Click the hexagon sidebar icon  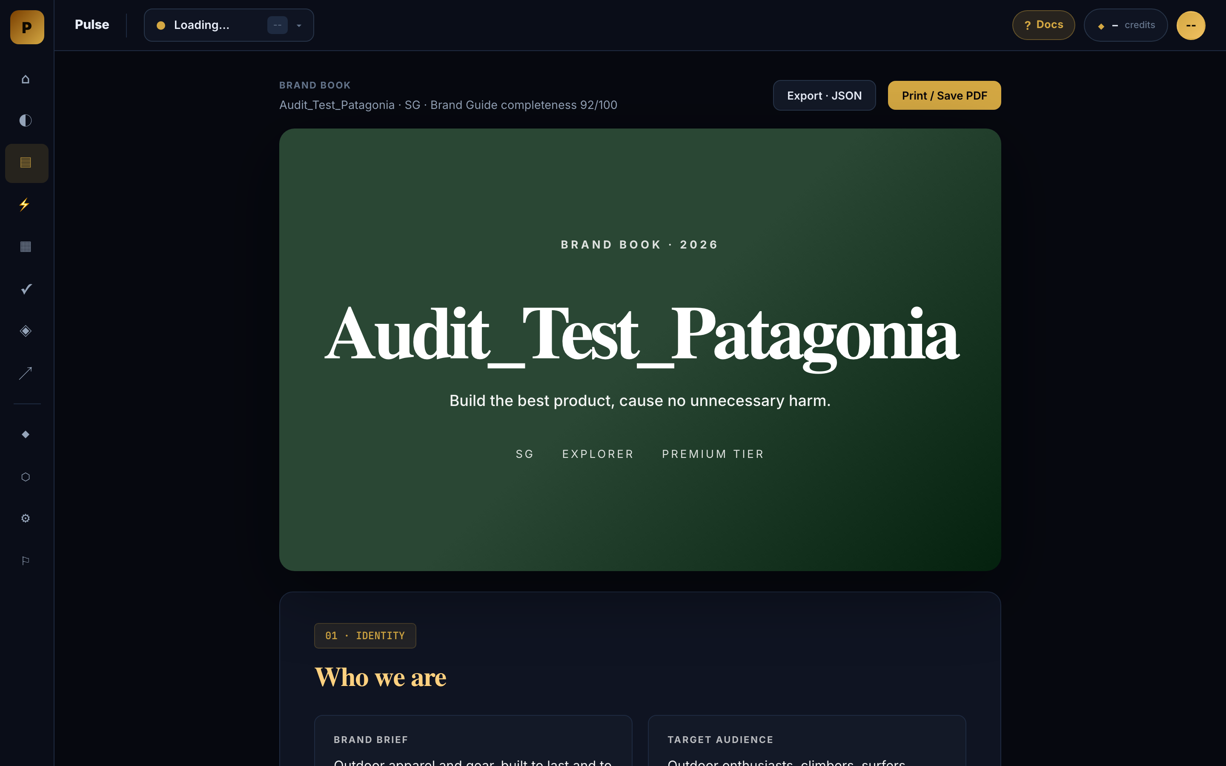26,477
